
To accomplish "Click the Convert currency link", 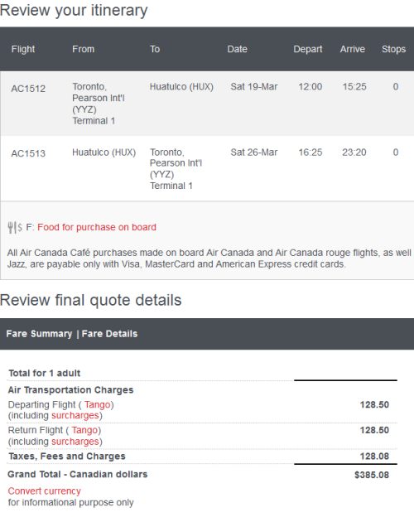I will pyautogui.click(x=44, y=491).
